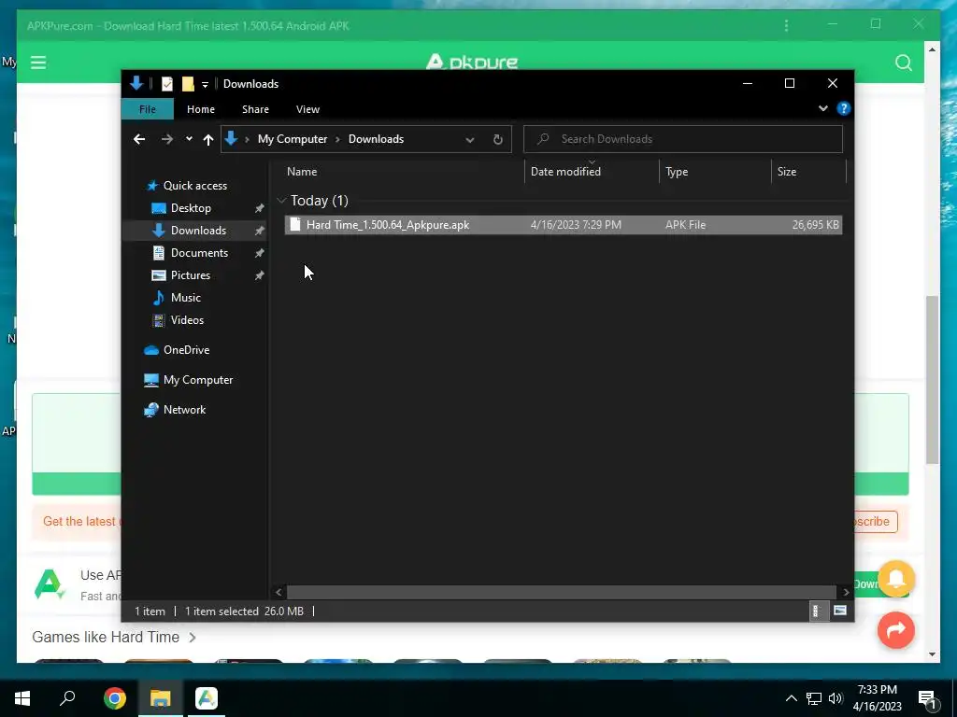Image resolution: width=957 pixels, height=717 pixels.
Task: Open Explorer help question mark icon
Action: [844, 108]
